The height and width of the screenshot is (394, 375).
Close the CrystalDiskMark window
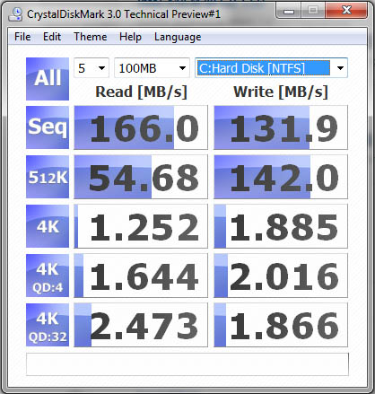tap(346, 11)
